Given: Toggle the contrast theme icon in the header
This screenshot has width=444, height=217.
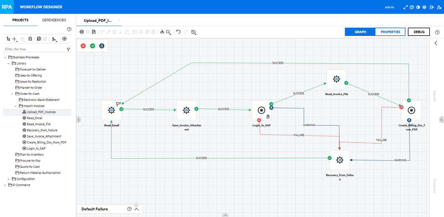Looking at the screenshot, I should pos(418,7).
